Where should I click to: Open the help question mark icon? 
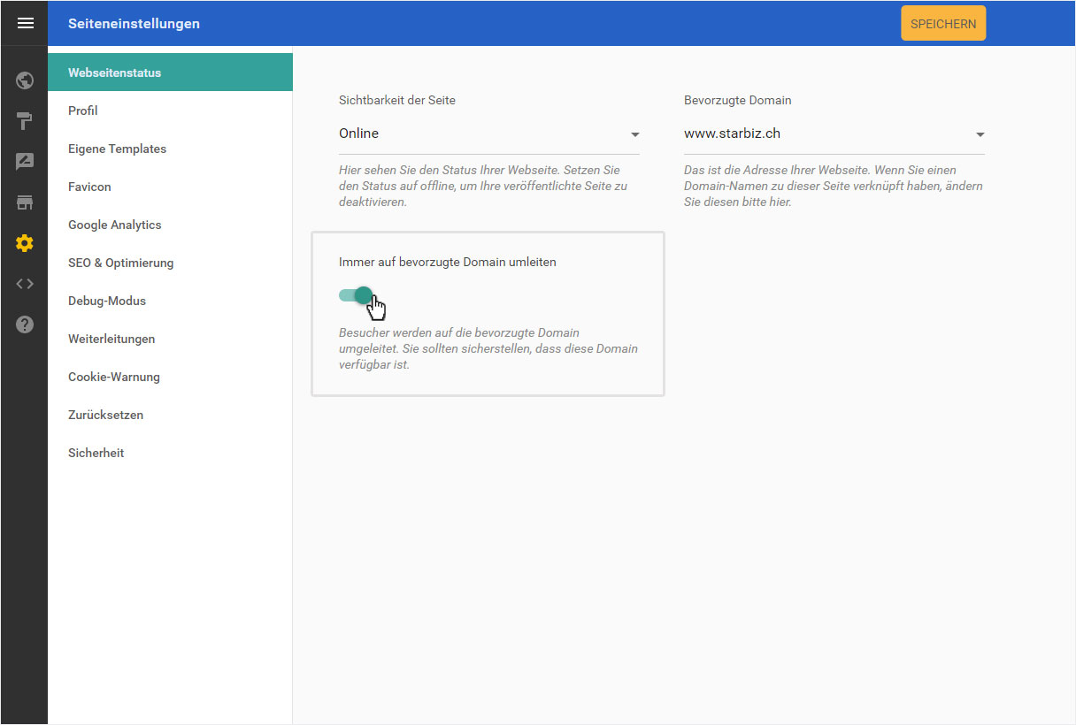pyautogui.click(x=25, y=324)
